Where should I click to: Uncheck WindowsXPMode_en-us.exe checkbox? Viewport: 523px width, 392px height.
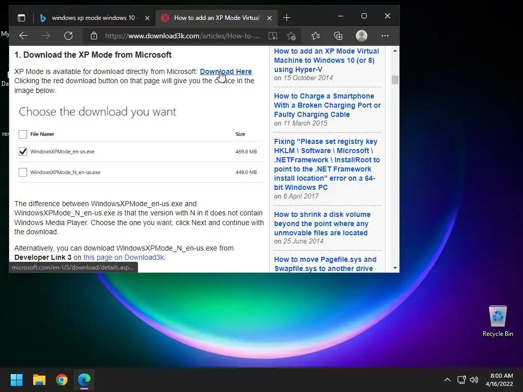click(22, 152)
